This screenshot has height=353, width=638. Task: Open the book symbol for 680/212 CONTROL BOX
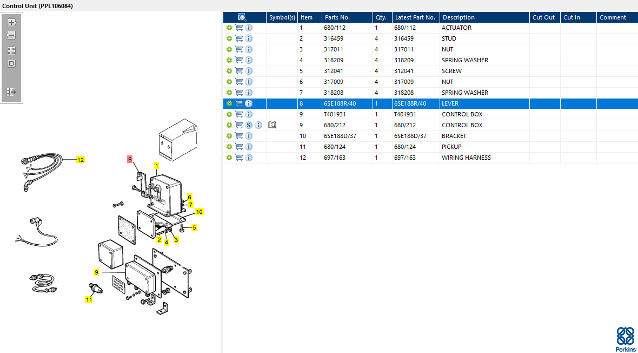pos(272,125)
